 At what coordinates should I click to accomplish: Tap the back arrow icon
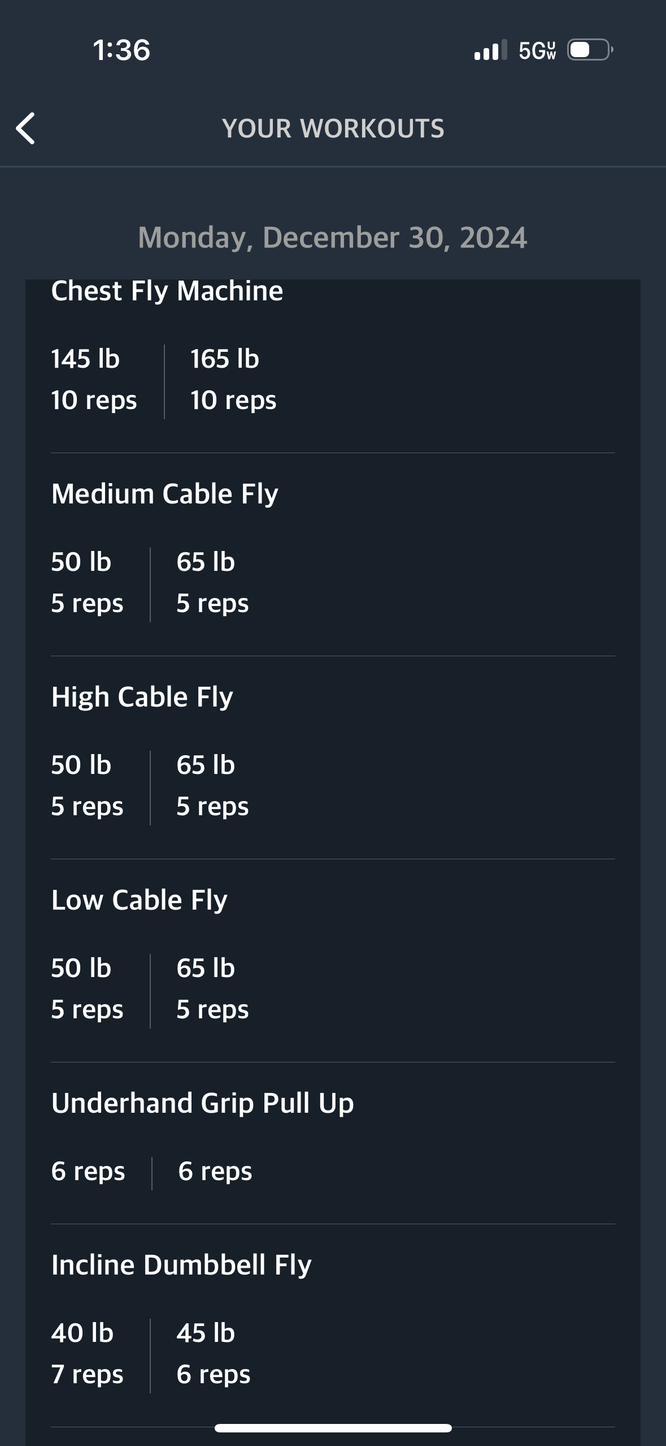(25, 128)
